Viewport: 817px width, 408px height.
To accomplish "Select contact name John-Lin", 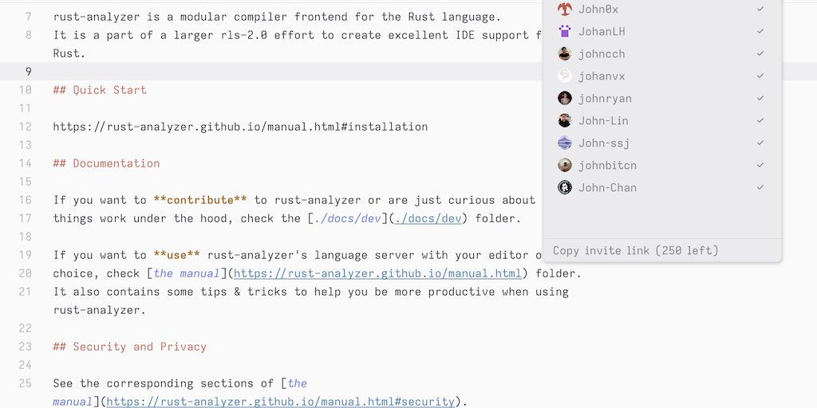I will [x=603, y=121].
